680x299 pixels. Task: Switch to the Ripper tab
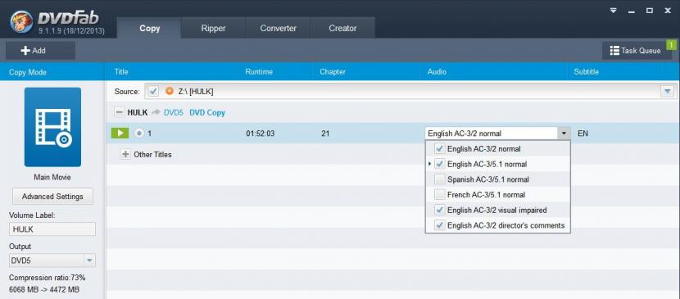pos(213,28)
